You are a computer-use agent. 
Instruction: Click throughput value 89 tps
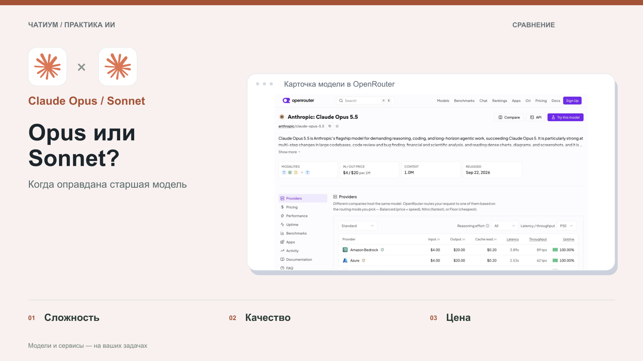pyautogui.click(x=542, y=250)
